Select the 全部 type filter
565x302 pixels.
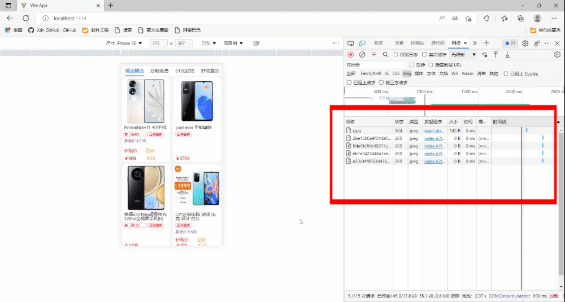[x=351, y=74]
